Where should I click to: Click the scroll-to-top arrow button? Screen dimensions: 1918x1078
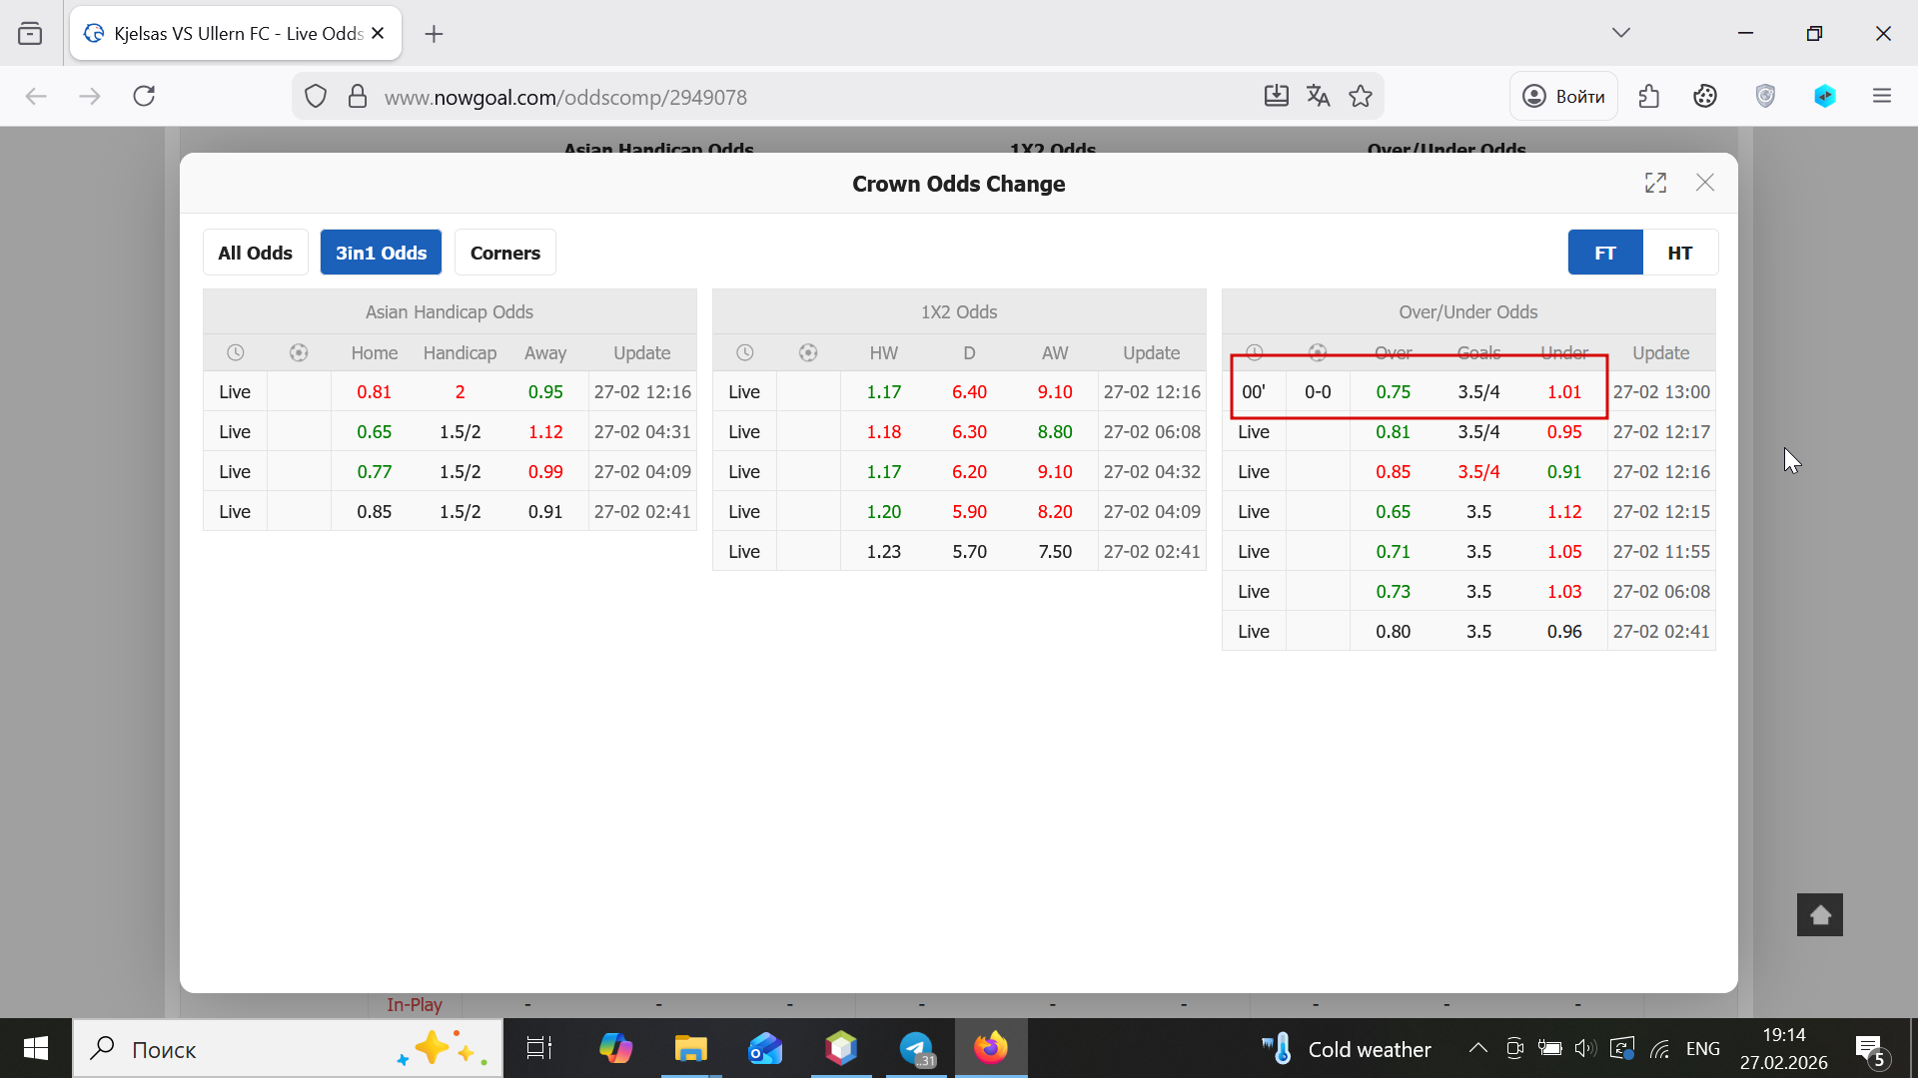1819,914
